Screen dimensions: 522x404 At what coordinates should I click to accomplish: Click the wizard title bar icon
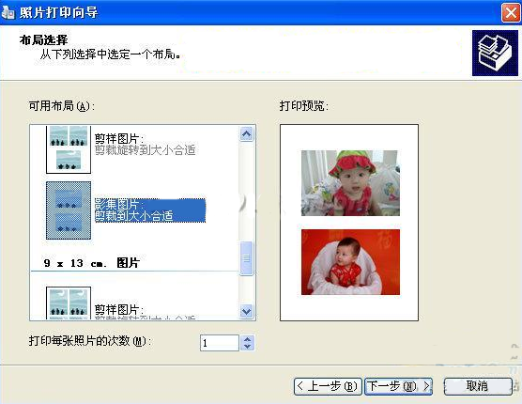point(8,12)
